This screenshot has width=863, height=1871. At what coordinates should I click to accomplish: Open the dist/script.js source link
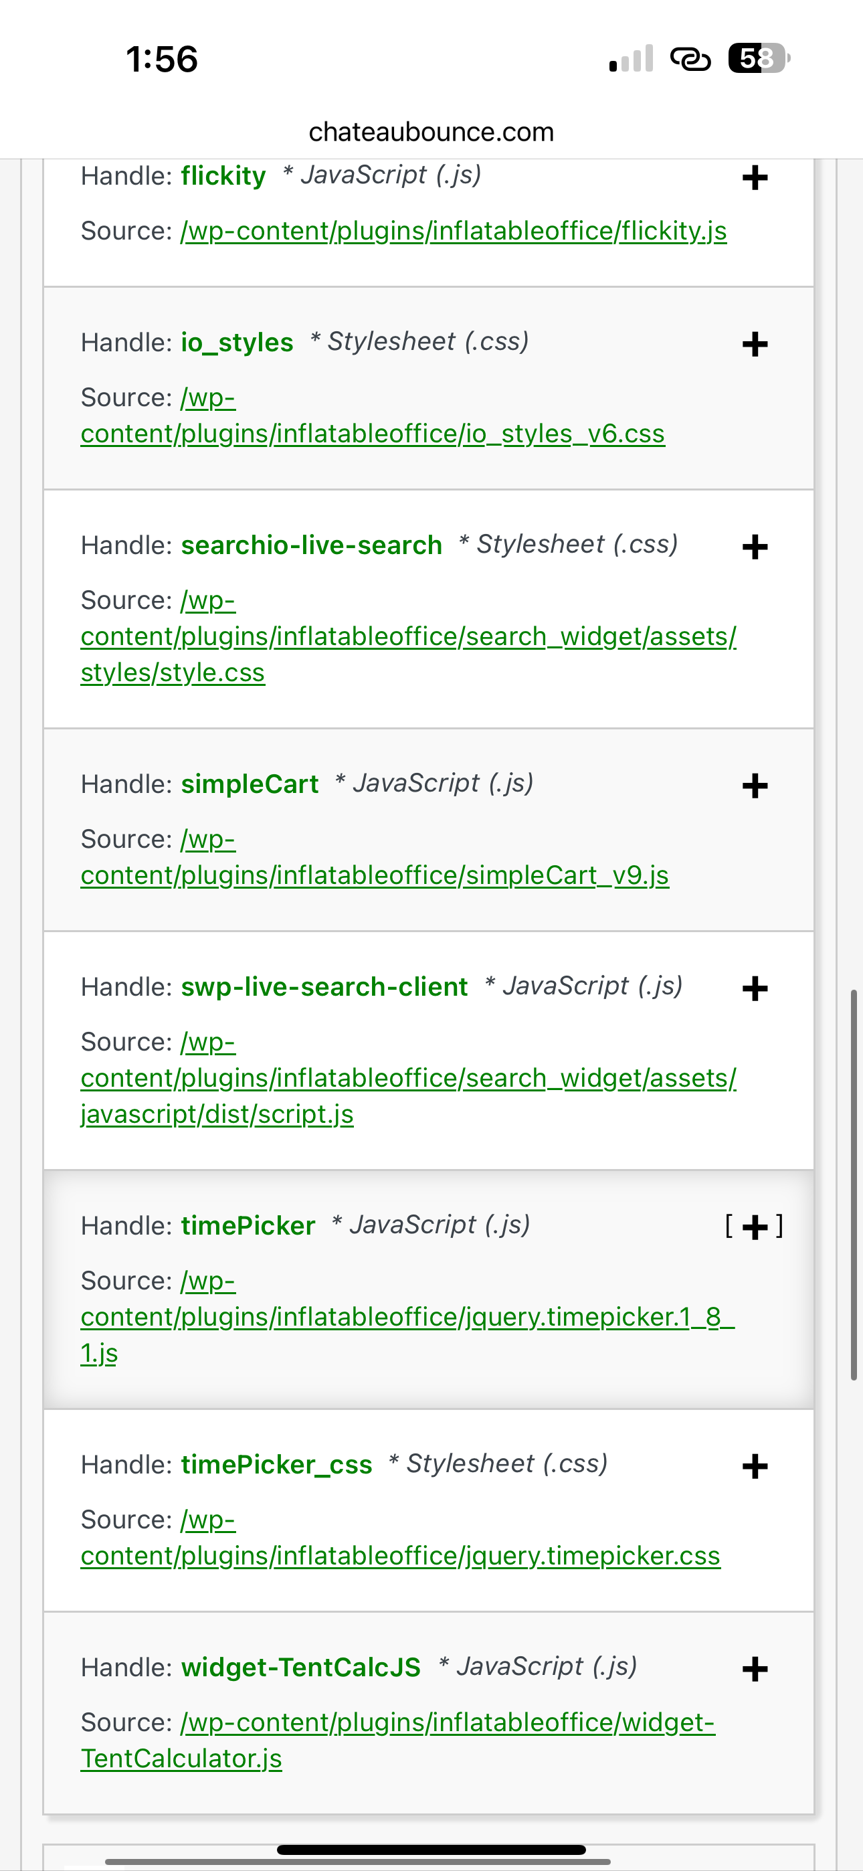point(407,1079)
